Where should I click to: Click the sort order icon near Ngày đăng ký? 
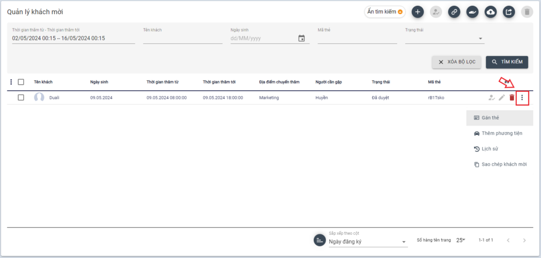coord(319,240)
